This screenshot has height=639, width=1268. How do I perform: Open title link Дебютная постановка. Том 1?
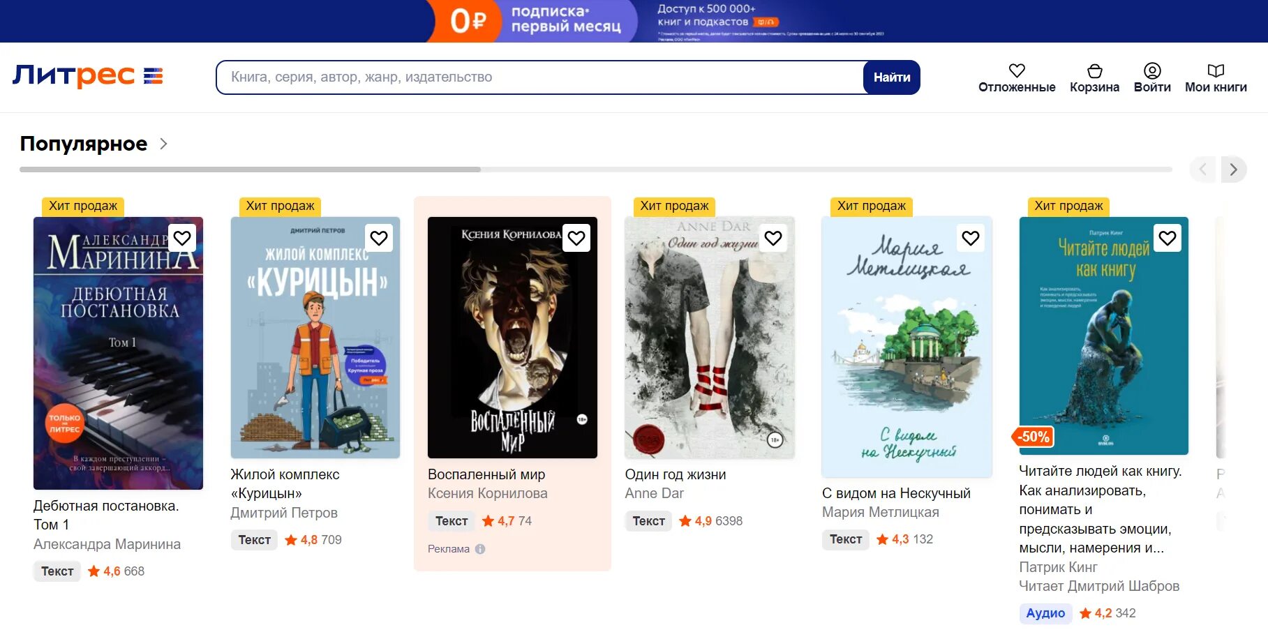tap(106, 516)
